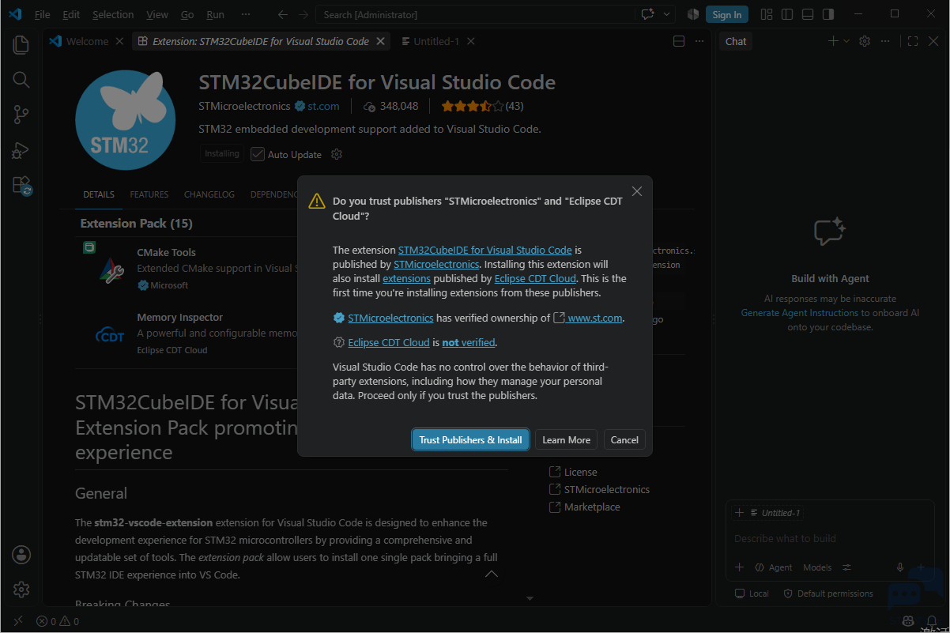Image resolution: width=950 pixels, height=633 pixels.
Task: Close the Chat panel
Action: coord(933,41)
